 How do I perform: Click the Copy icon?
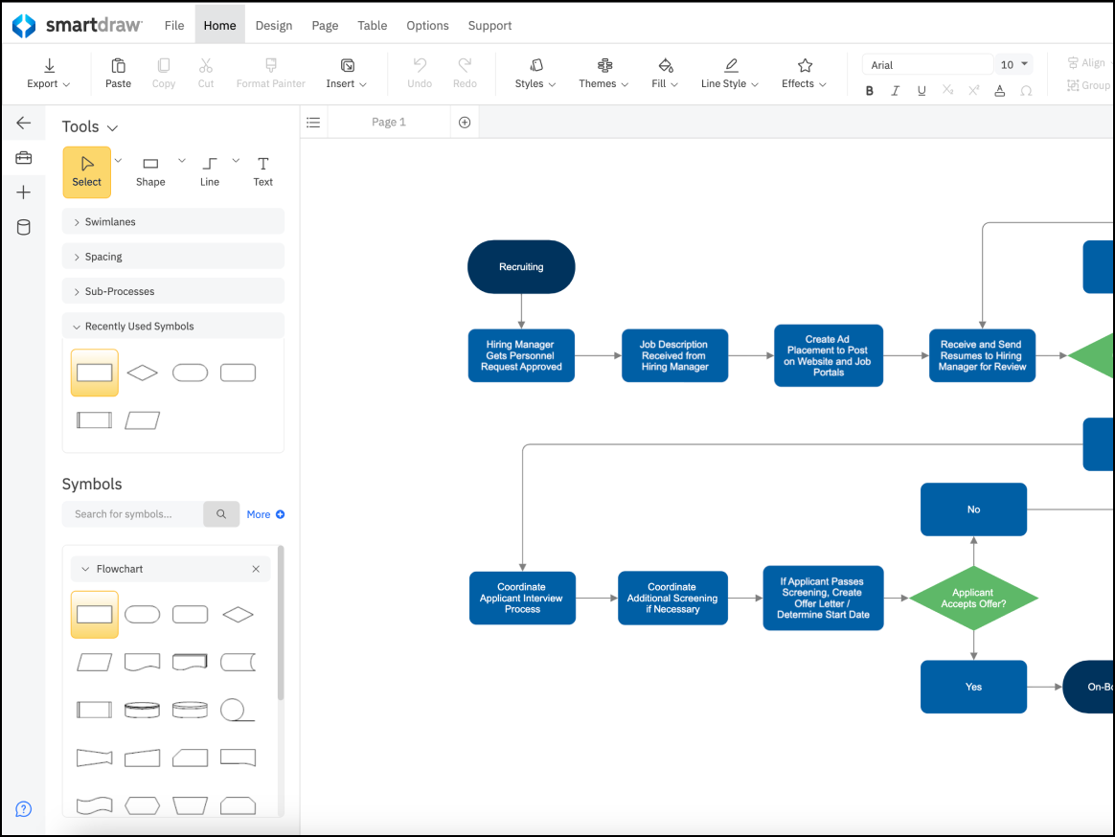point(164,65)
